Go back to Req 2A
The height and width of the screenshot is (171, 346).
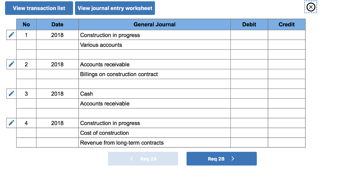(x=143, y=159)
